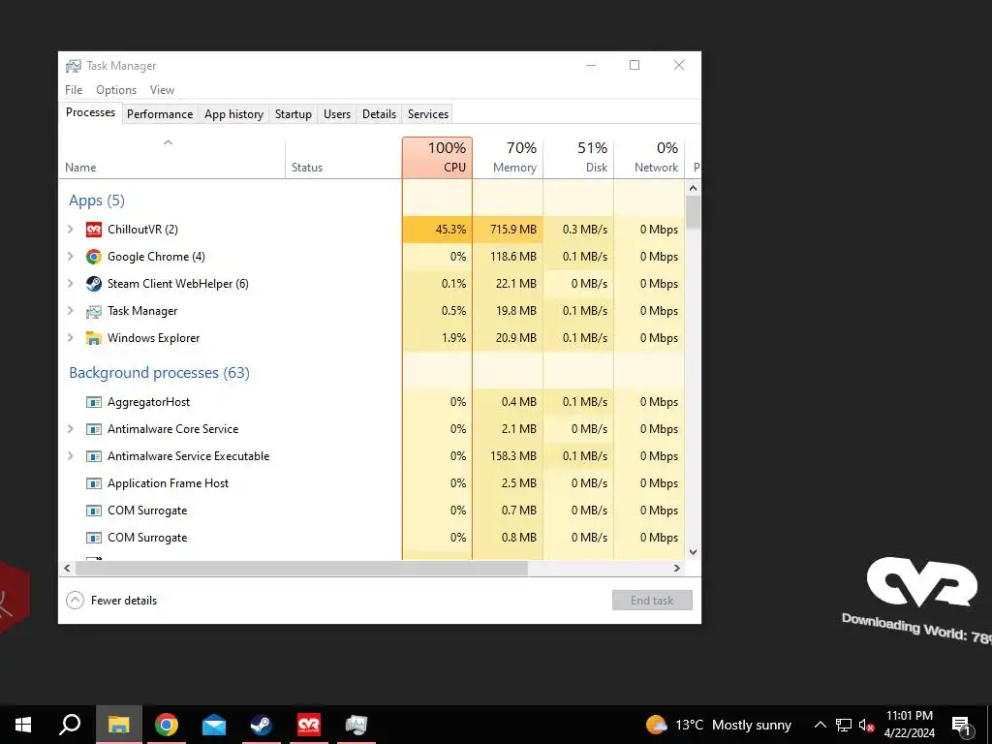Click ChilloutVR's 45.3% CPU value

(450, 229)
